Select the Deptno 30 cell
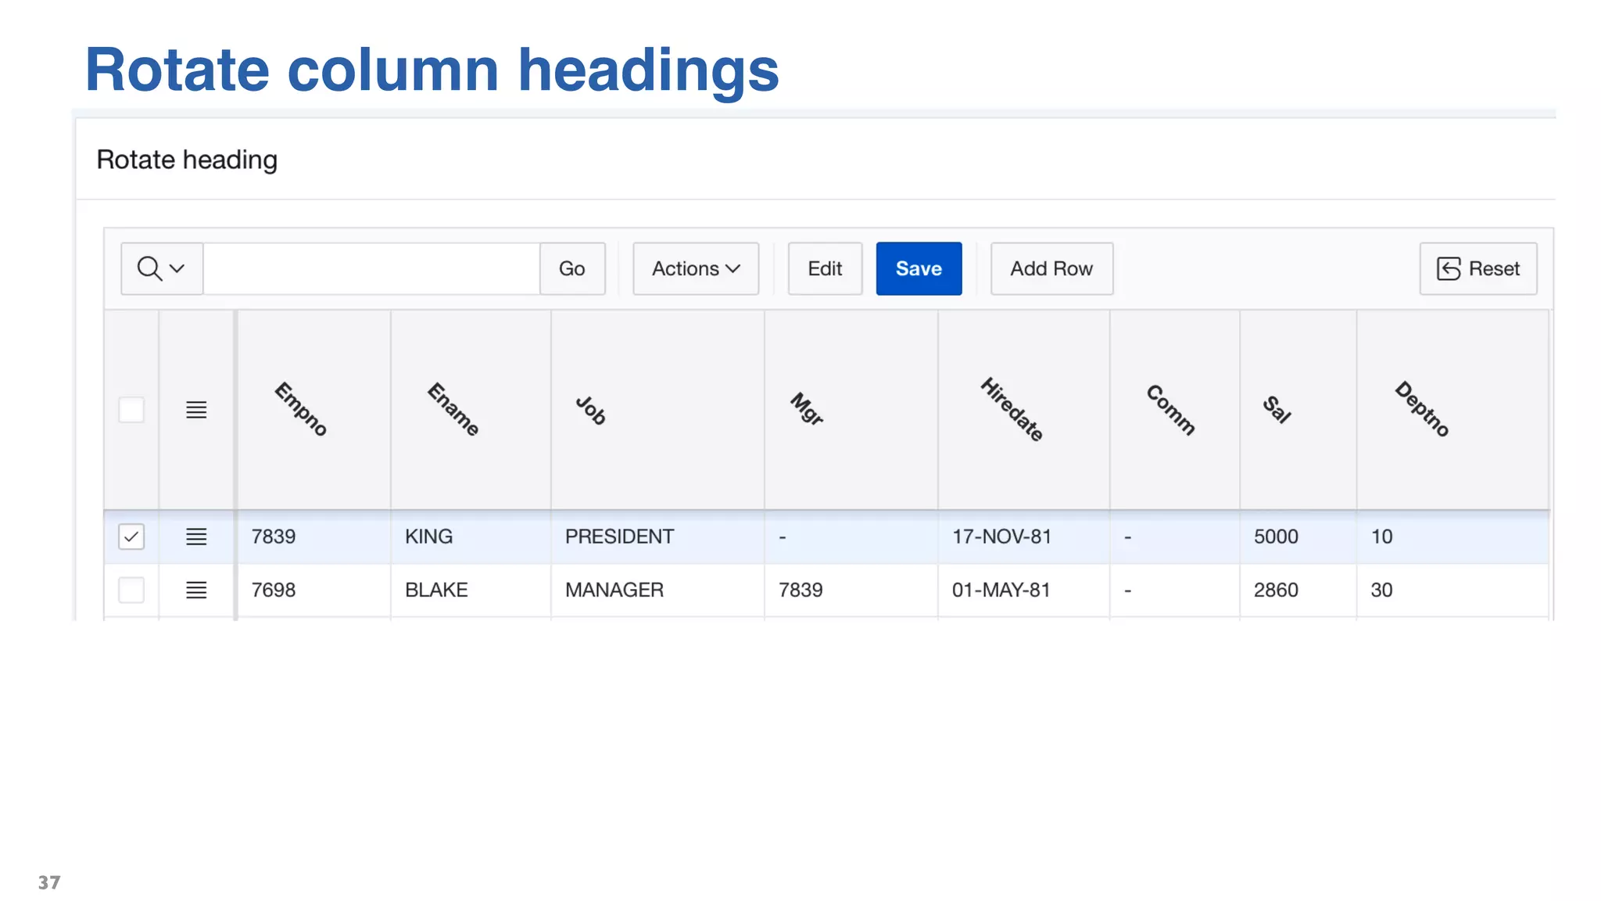 coord(1452,590)
